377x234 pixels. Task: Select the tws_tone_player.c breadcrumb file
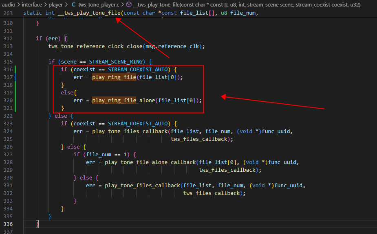[99, 4]
